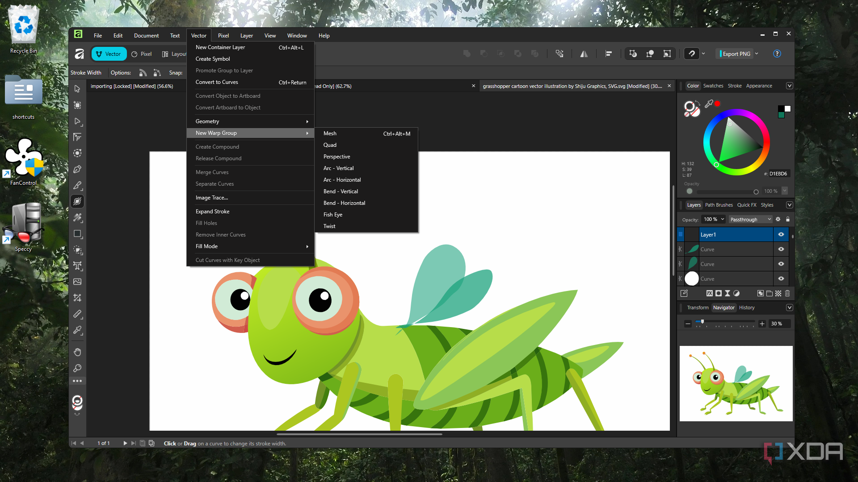Click the Flip Horizontal toolbar icon

tap(584, 54)
